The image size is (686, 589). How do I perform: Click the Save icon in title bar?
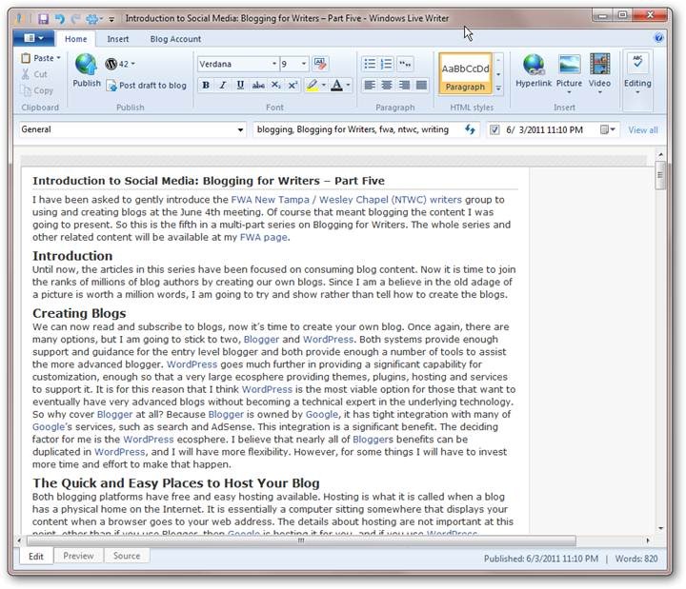point(44,17)
